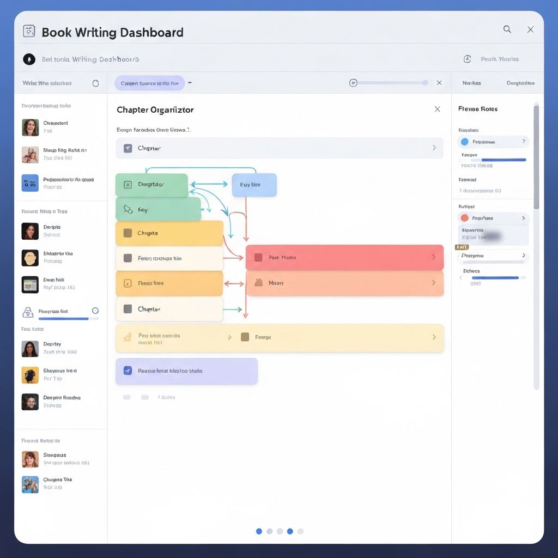Click the clock icon in top right bar
Screen dimensions: 558x558
click(467, 59)
